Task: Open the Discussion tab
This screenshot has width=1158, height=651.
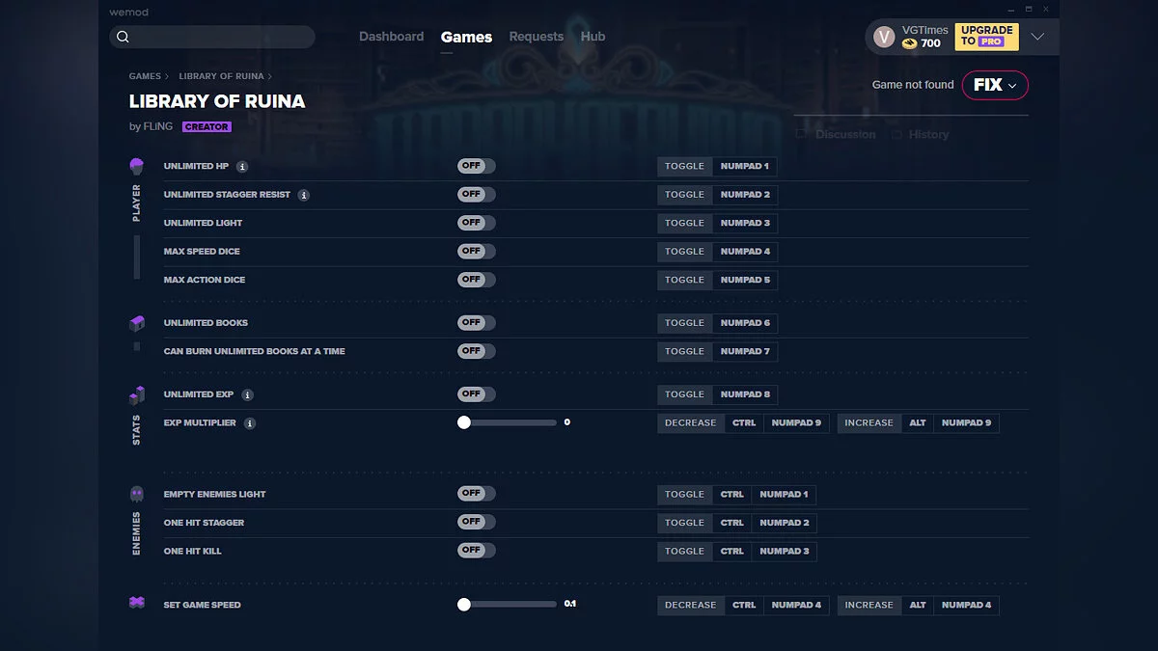Action: pos(845,135)
